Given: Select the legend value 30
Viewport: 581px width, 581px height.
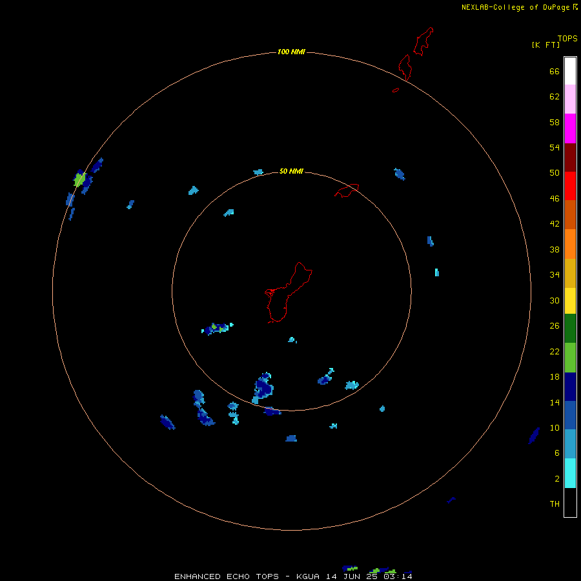Looking at the screenshot, I should tap(555, 300).
